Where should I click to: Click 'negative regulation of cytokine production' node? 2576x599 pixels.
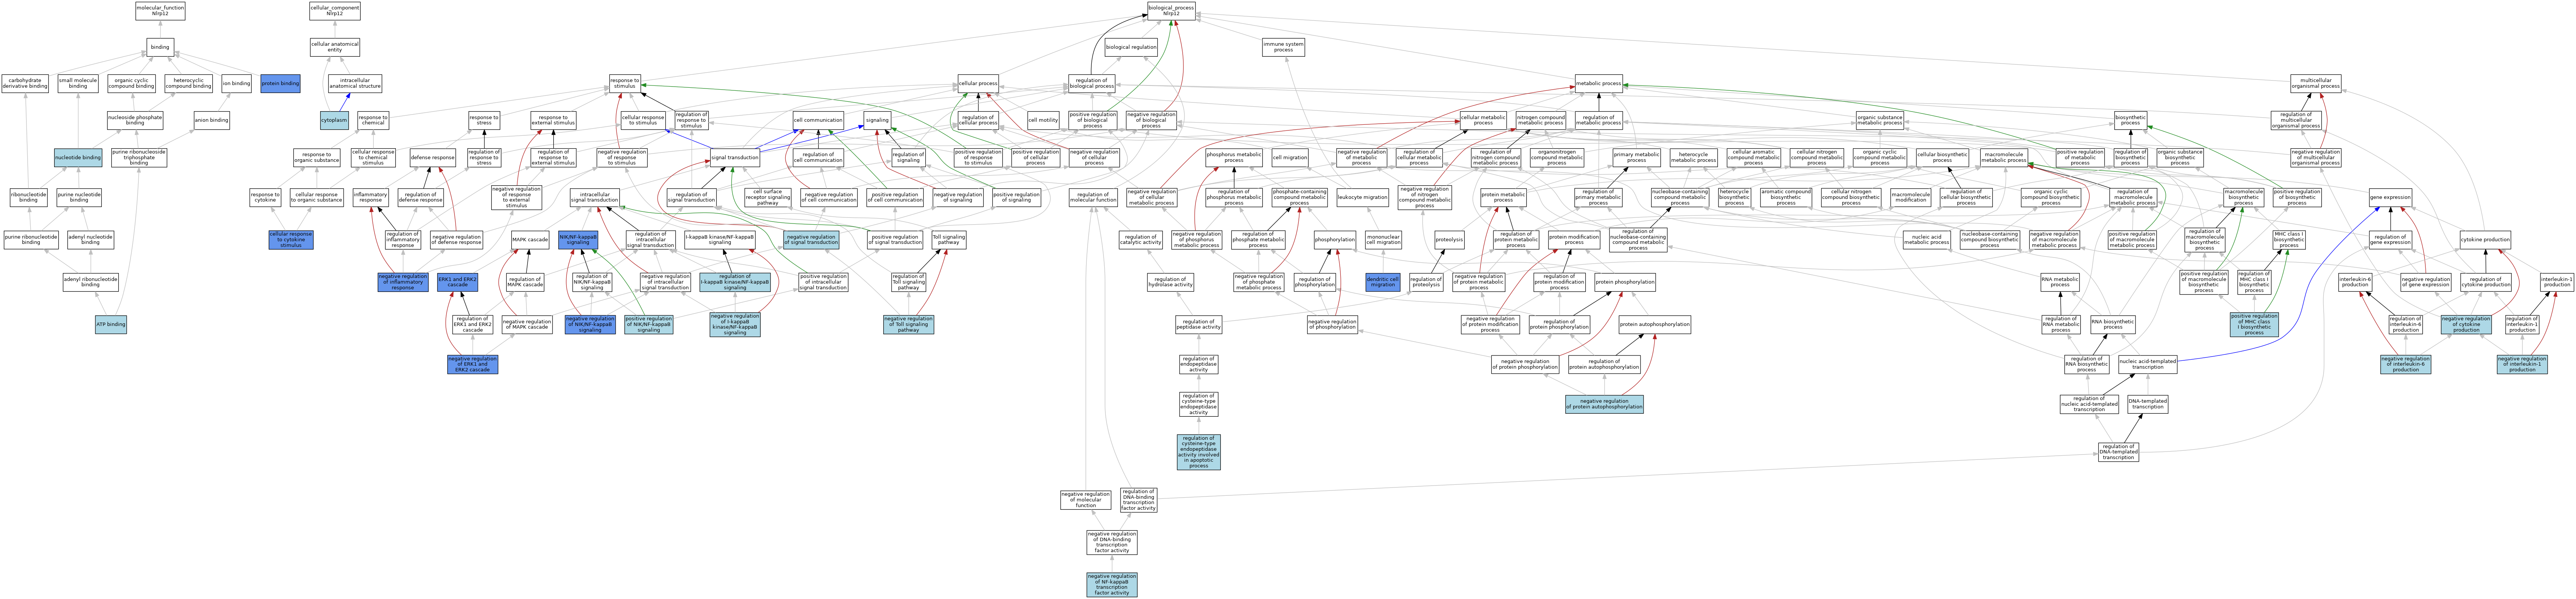click(x=2466, y=324)
